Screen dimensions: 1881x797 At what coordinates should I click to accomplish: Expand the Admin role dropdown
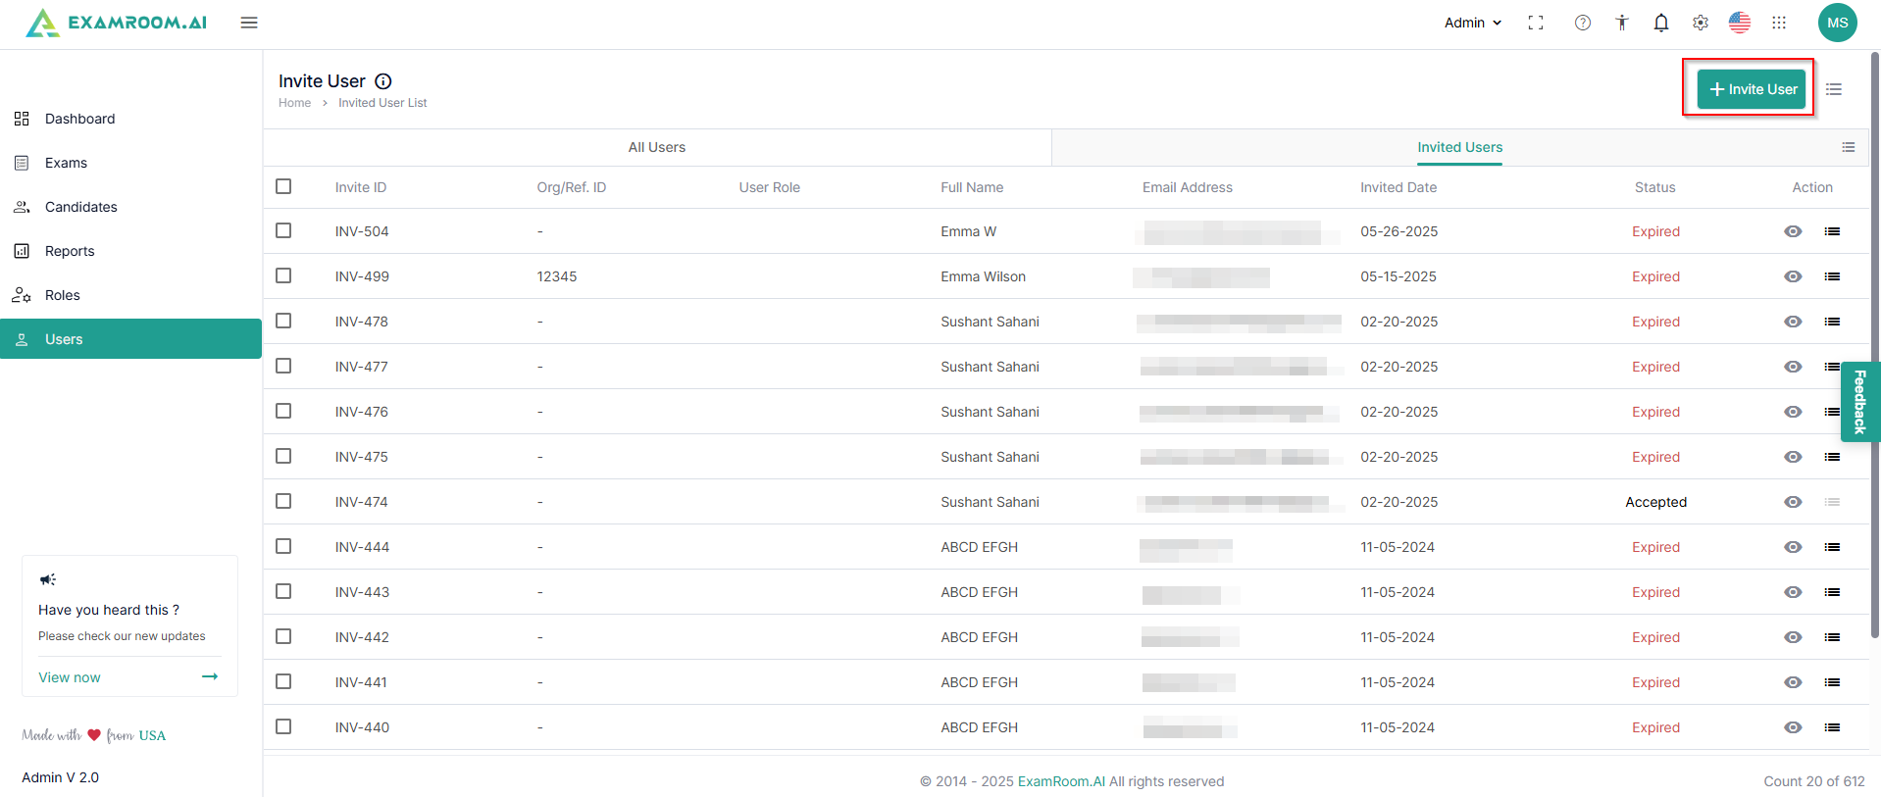point(1473,23)
